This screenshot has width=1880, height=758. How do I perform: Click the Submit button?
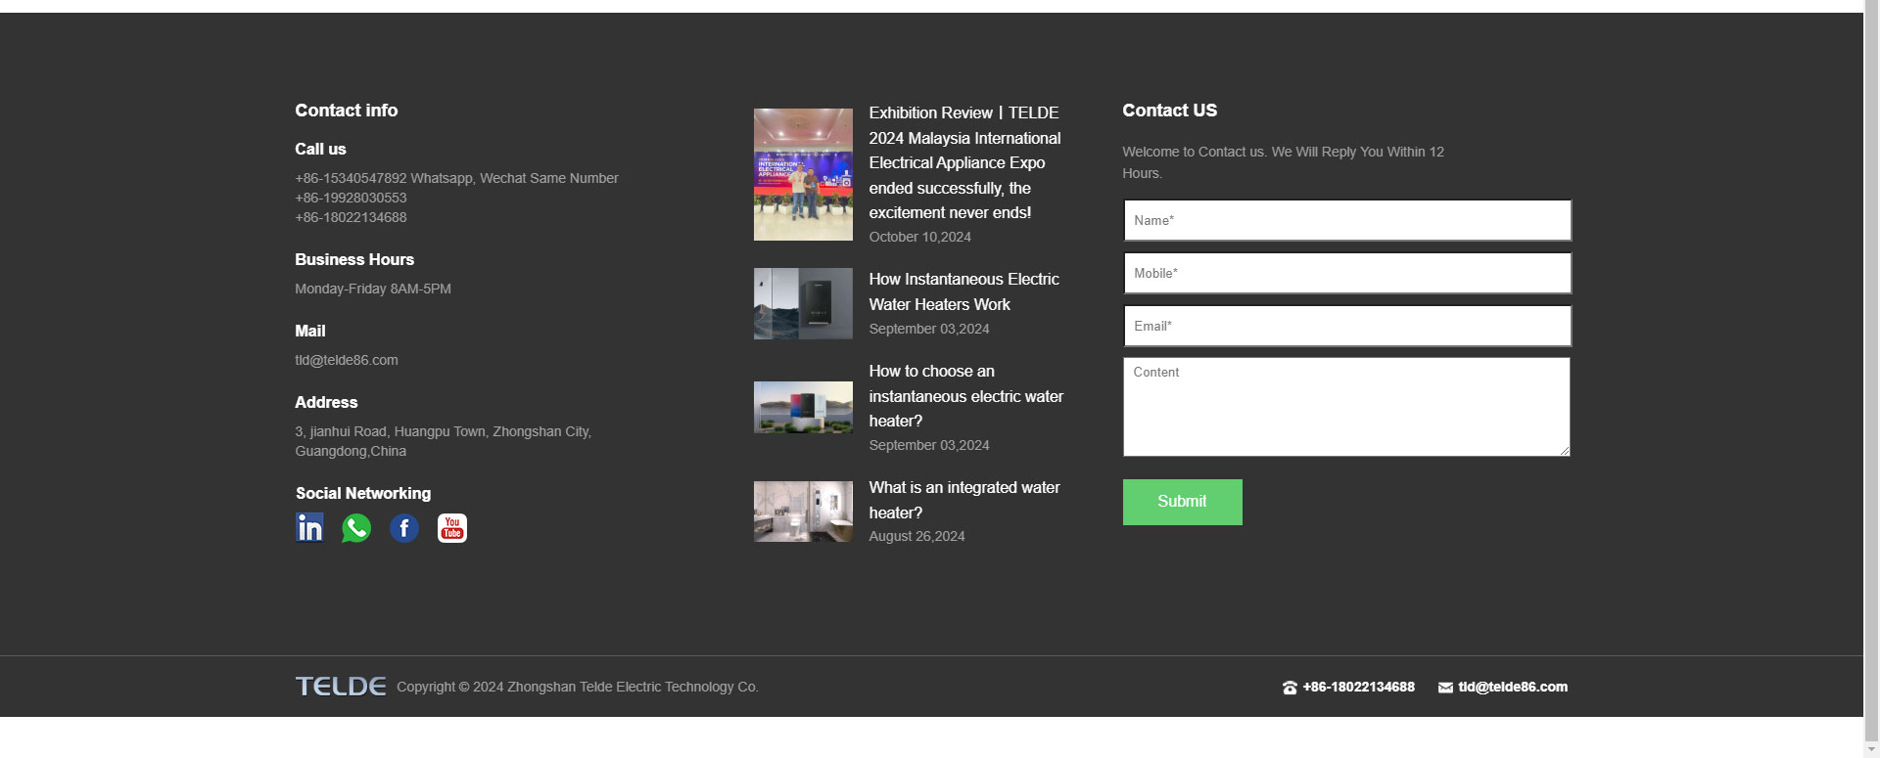[1182, 502]
